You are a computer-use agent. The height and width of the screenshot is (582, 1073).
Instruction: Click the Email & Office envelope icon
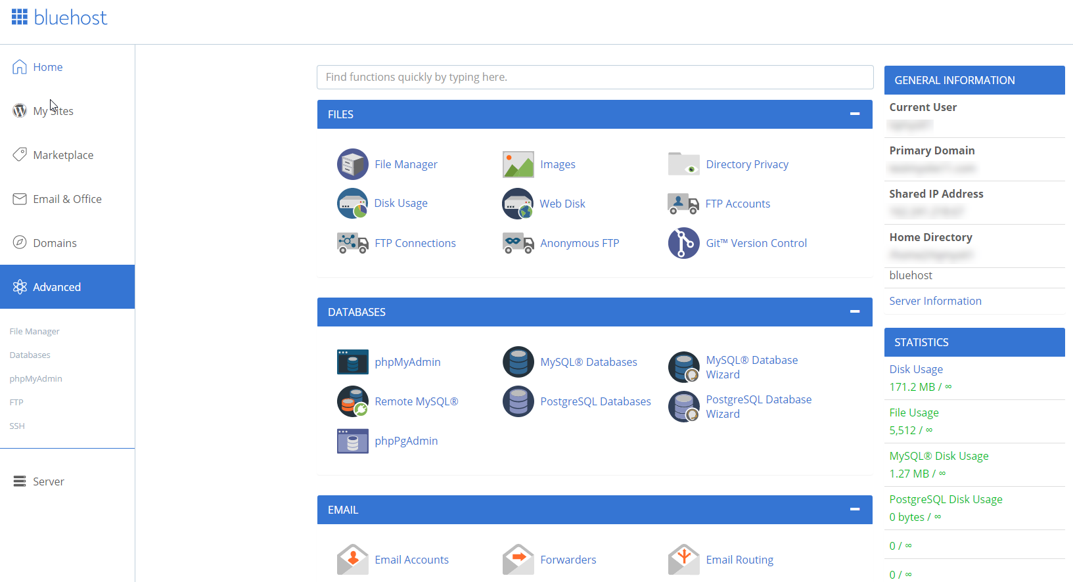20,199
